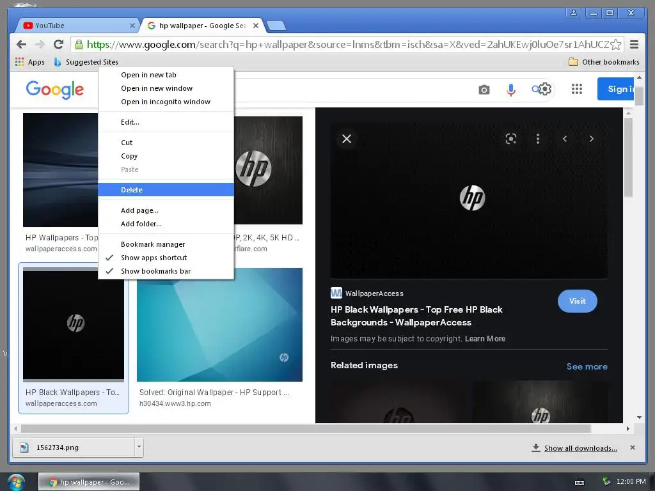Select Copy in the context menu
Viewport: 655px width, 491px height.
tap(166, 156)
